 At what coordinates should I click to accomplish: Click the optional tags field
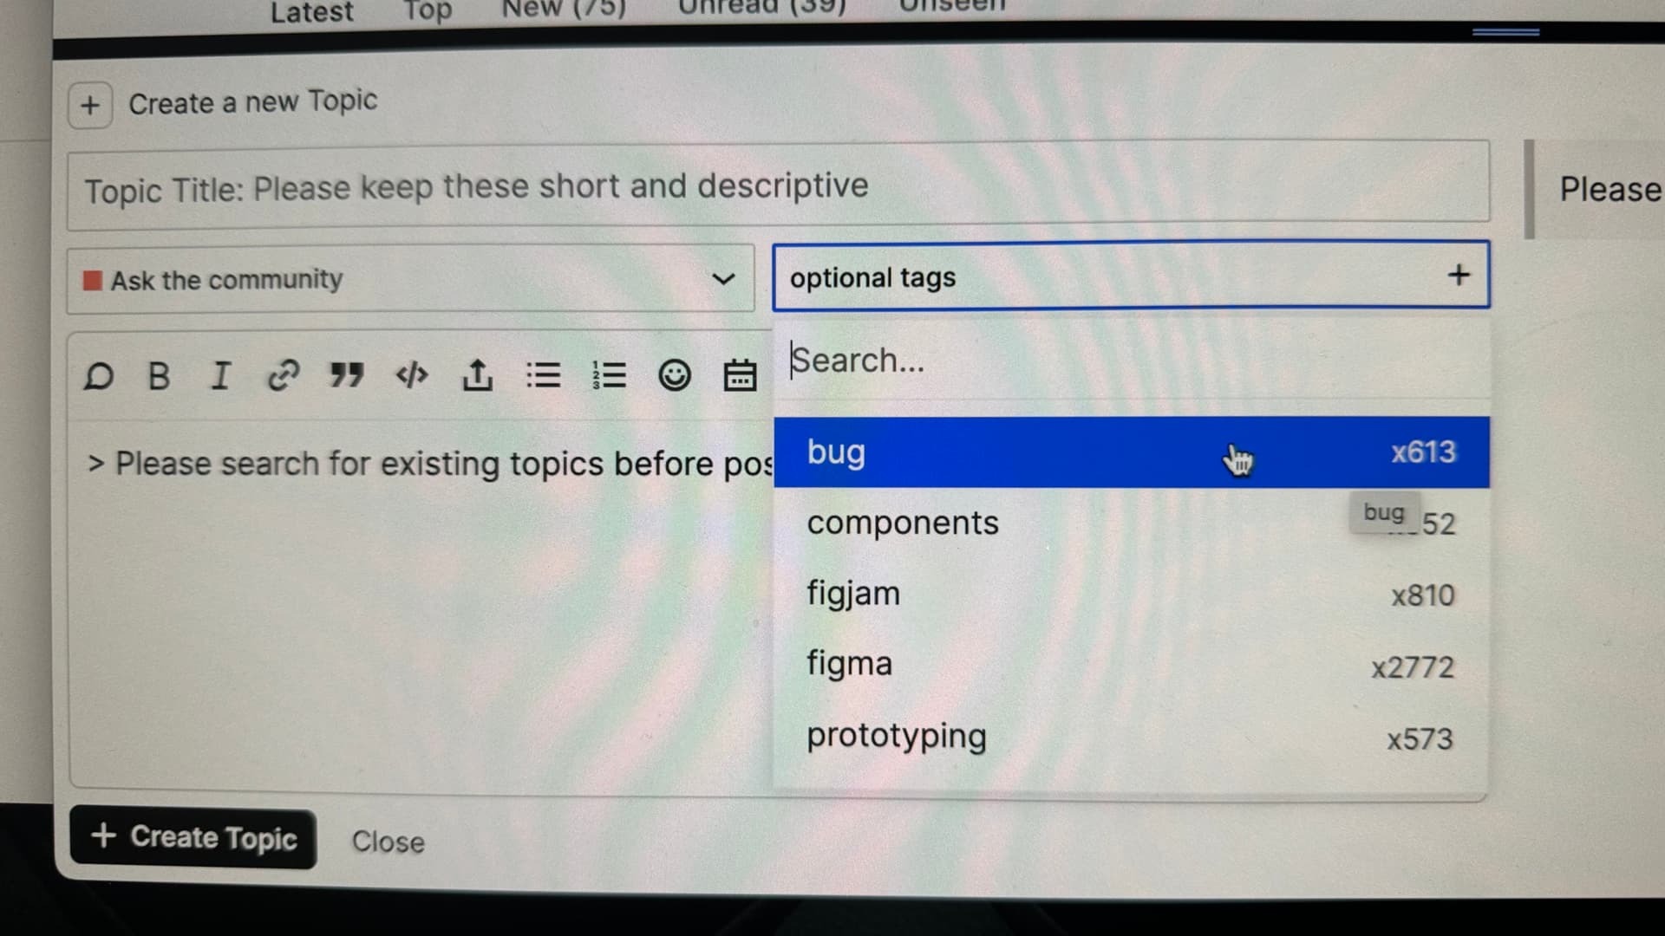(1129, 276)
